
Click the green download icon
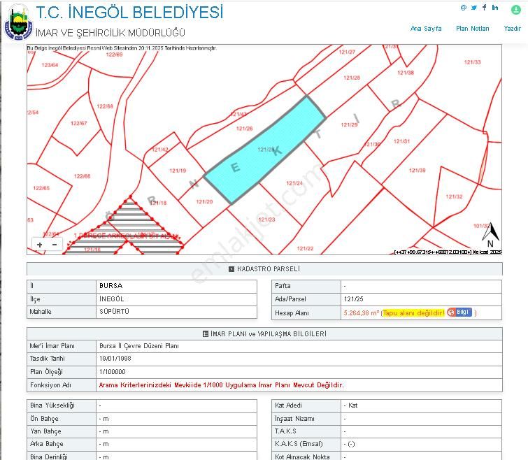click(x=516, y=8)
